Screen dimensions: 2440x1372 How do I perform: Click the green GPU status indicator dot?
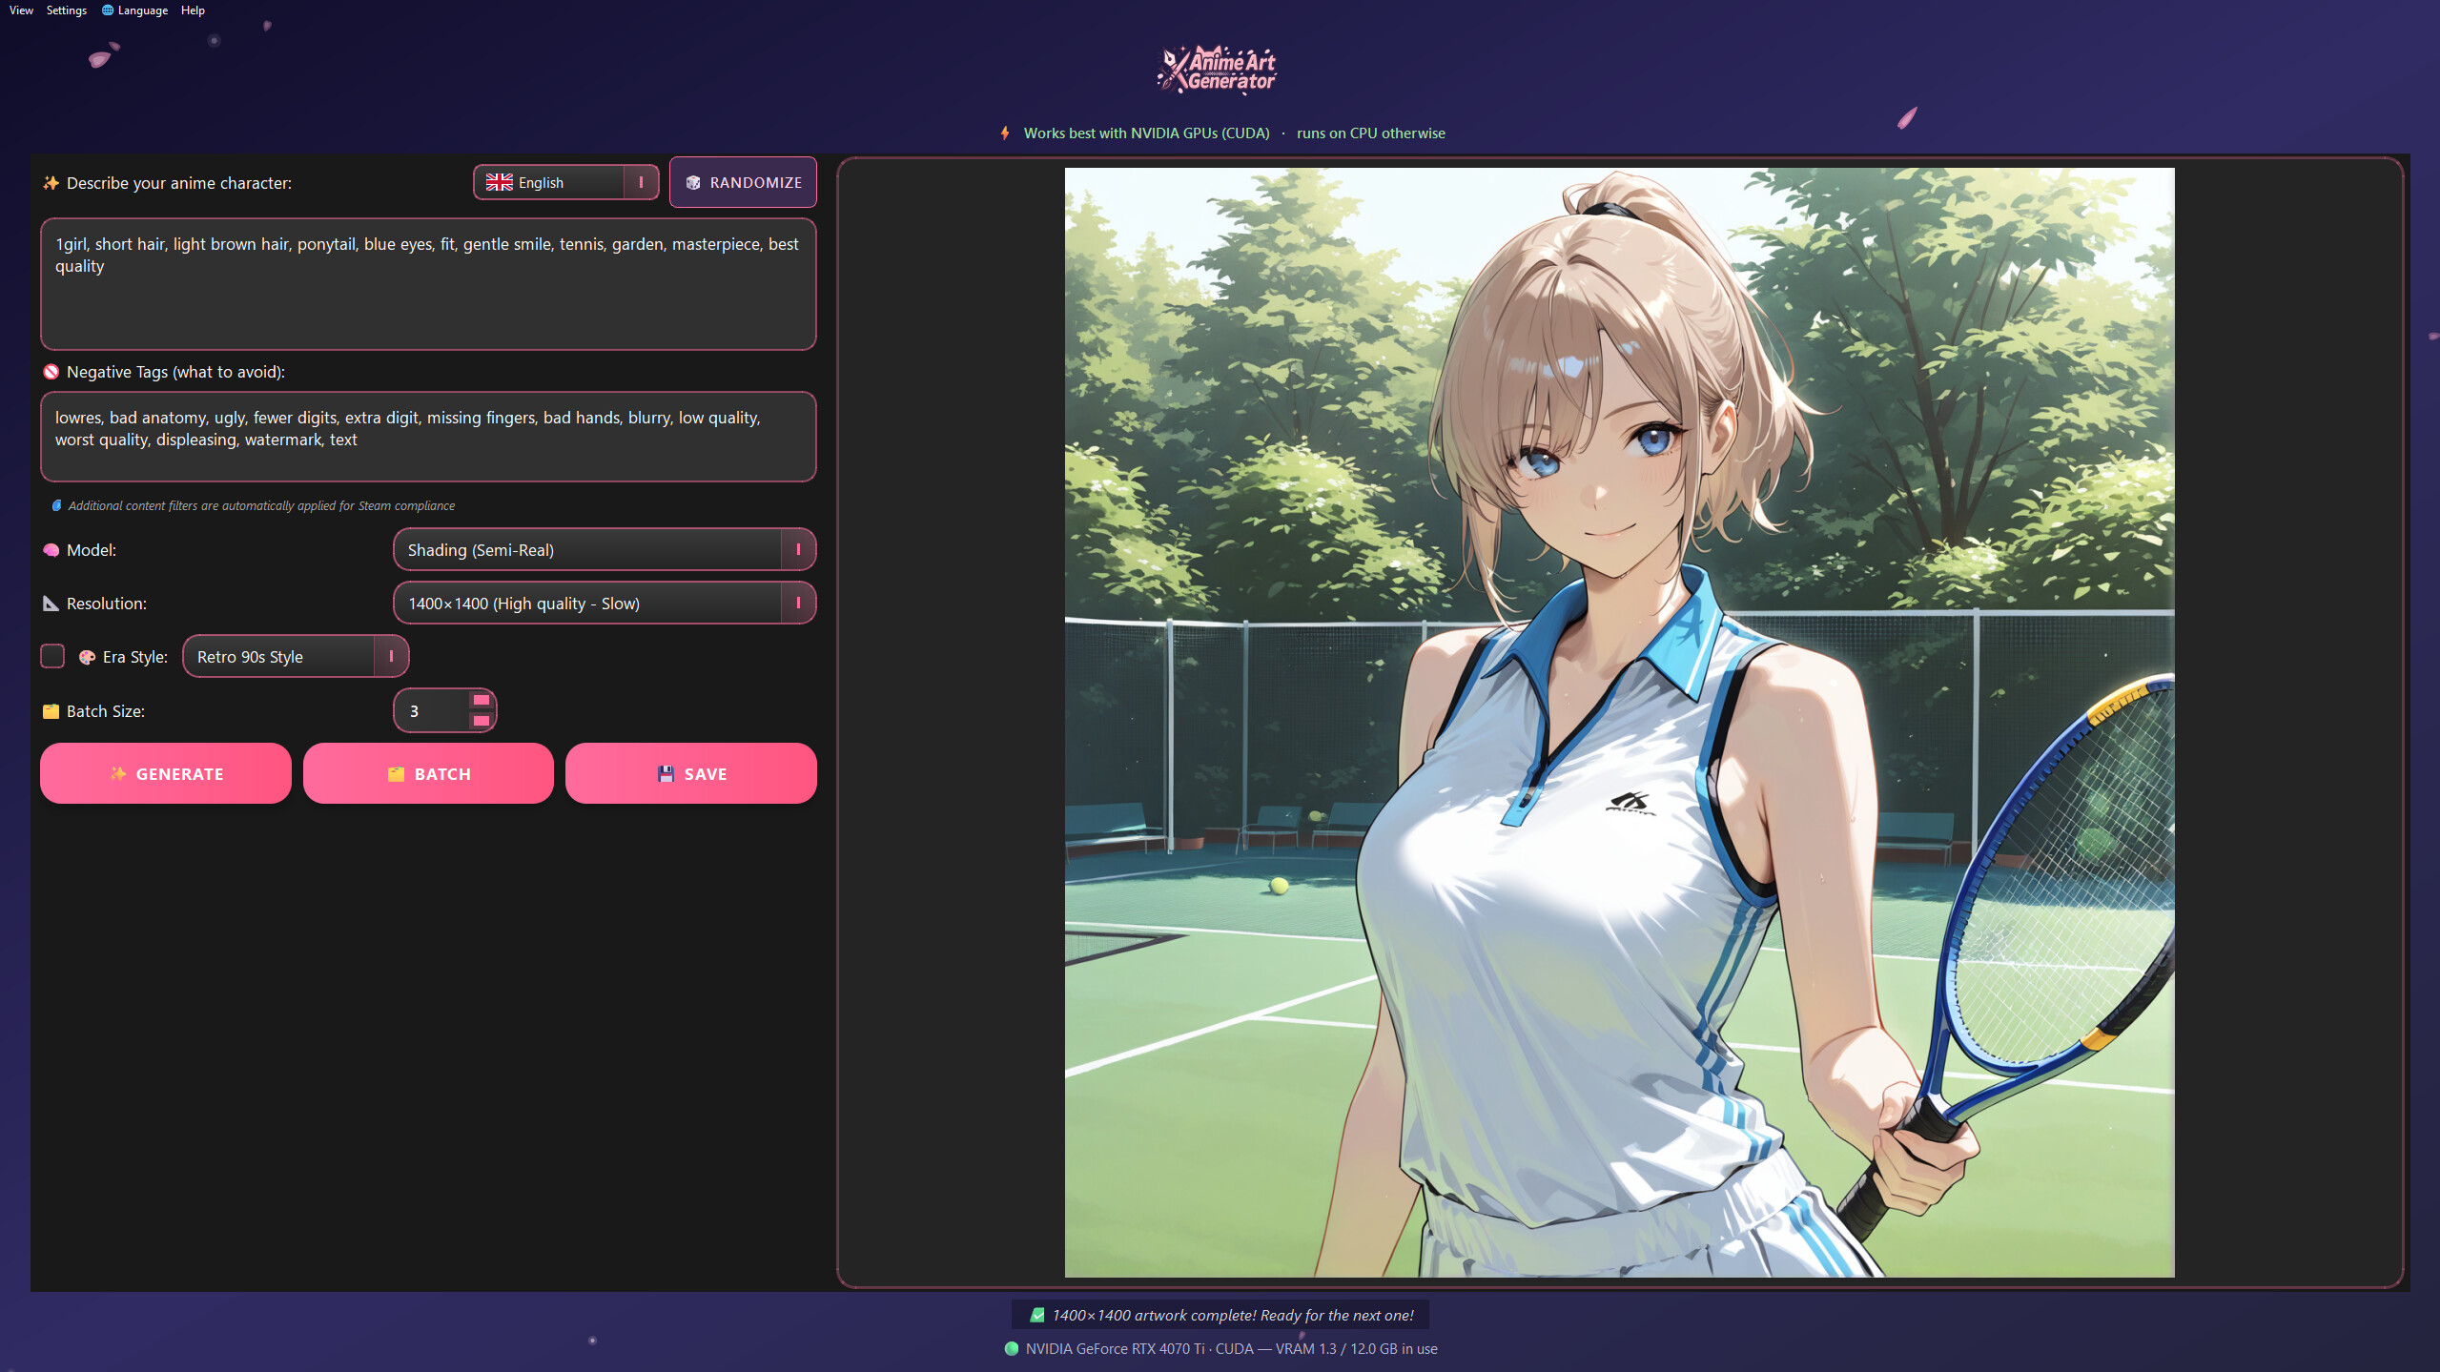tap(1012, 1348)
